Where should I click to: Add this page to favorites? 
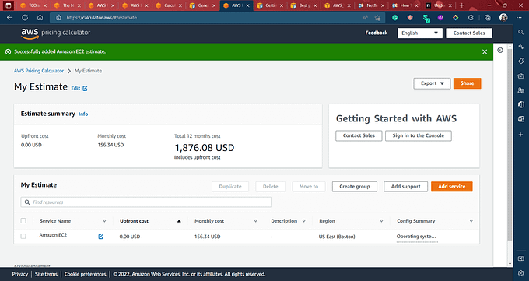point(377,18)
